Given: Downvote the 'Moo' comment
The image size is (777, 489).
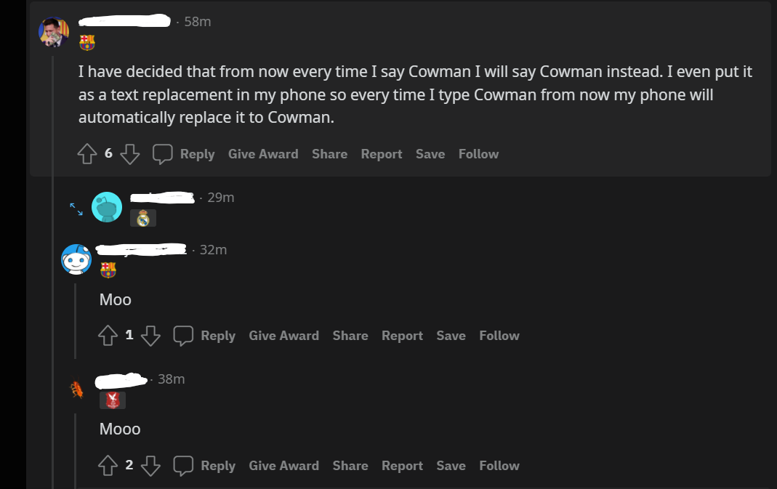Looking at the screenshot, I should point(150,335).
